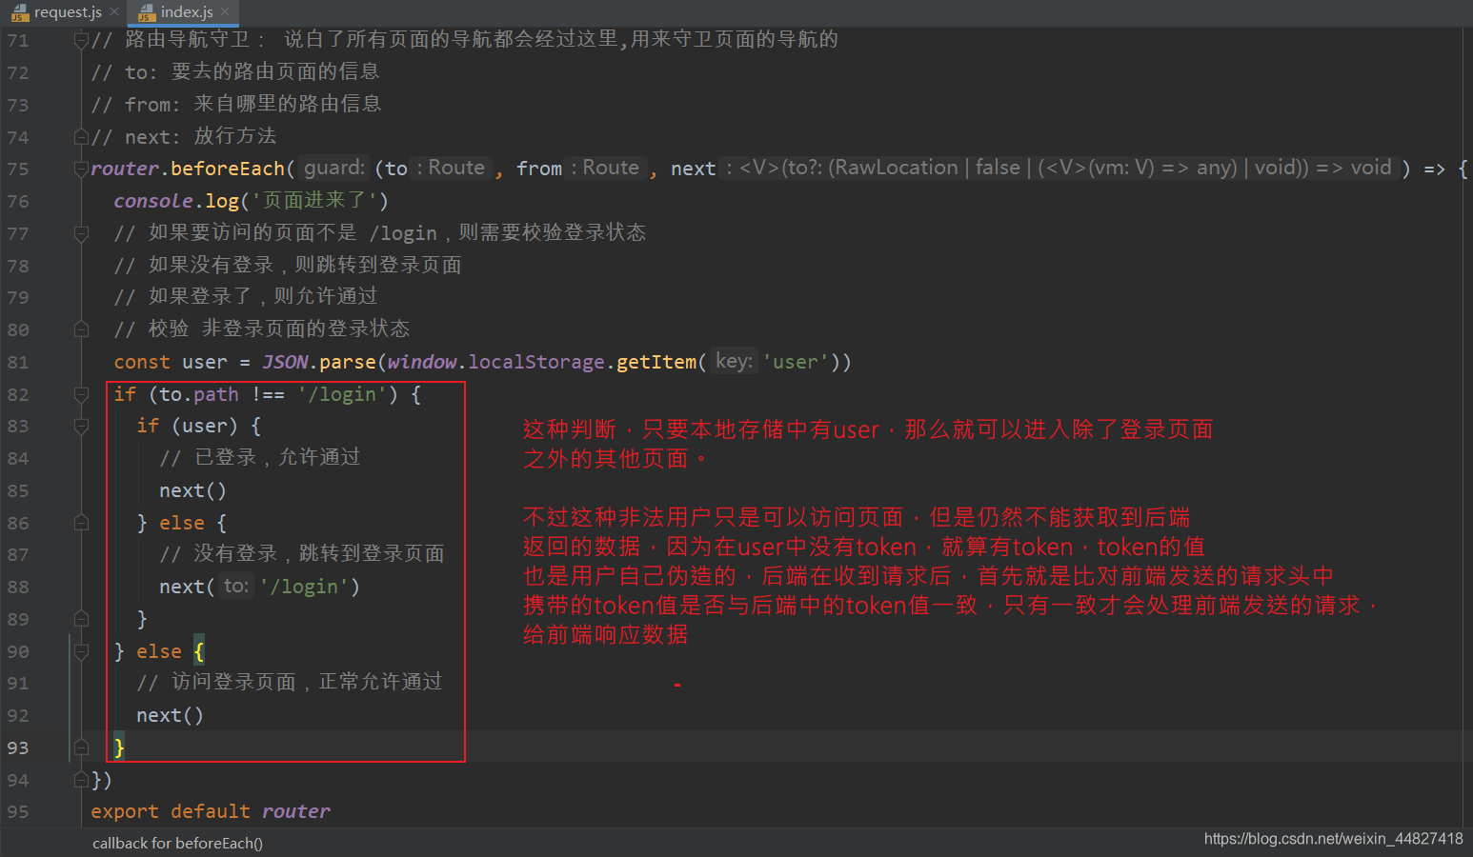Viewport: 1473px width, 857px height.
Task: Toggle fold marker at line 80 comment end
Action: pos(81,329)
